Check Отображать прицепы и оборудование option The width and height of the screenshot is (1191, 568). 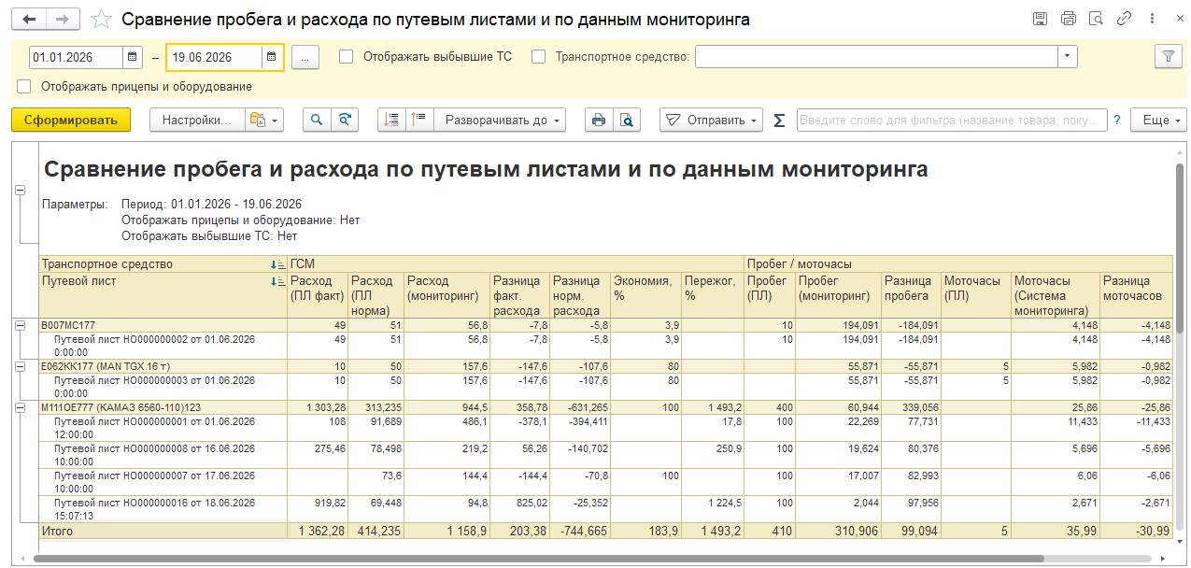coord(24,86)
